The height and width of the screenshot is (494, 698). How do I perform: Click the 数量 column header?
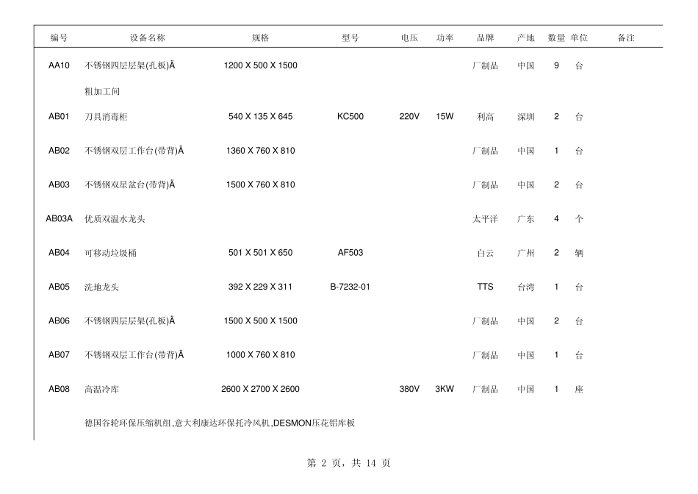click(x=556, y=38)
